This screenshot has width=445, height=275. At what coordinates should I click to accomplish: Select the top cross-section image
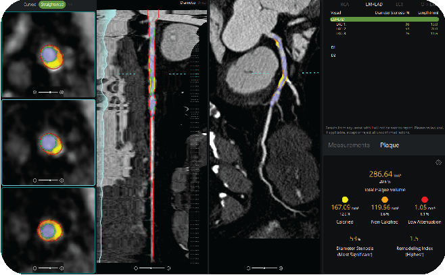click(48, 55)
